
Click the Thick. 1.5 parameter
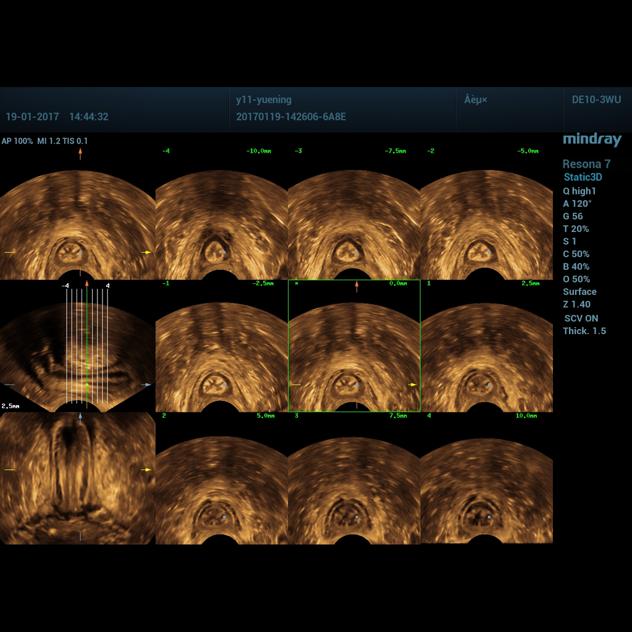point(584,331)
